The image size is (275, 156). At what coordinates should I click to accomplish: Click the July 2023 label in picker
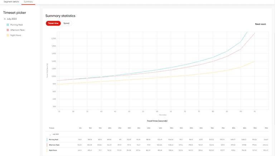pos(12,19)
